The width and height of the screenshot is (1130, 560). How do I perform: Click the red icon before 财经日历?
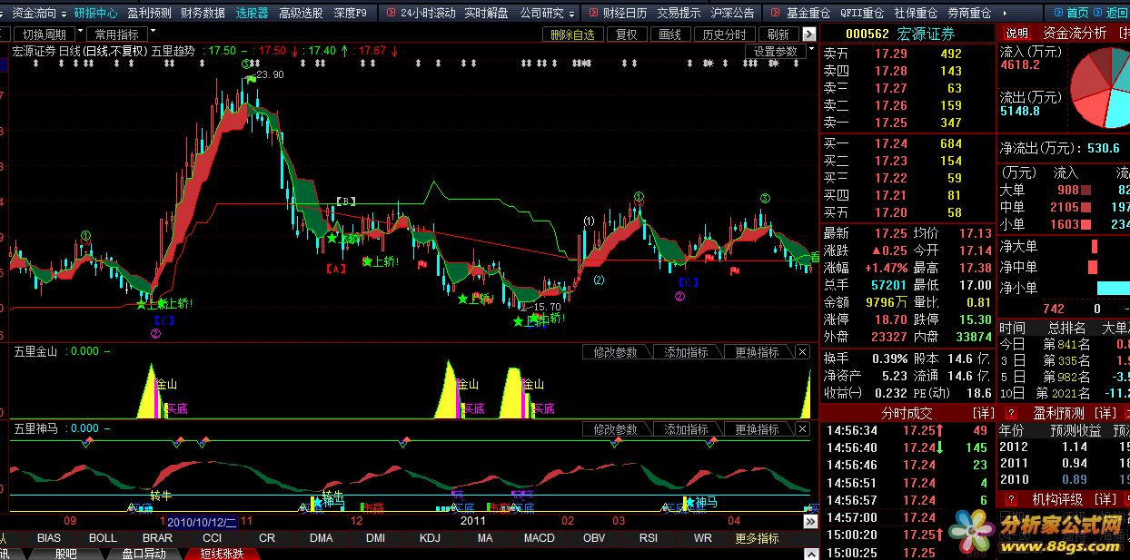[592, 14]
